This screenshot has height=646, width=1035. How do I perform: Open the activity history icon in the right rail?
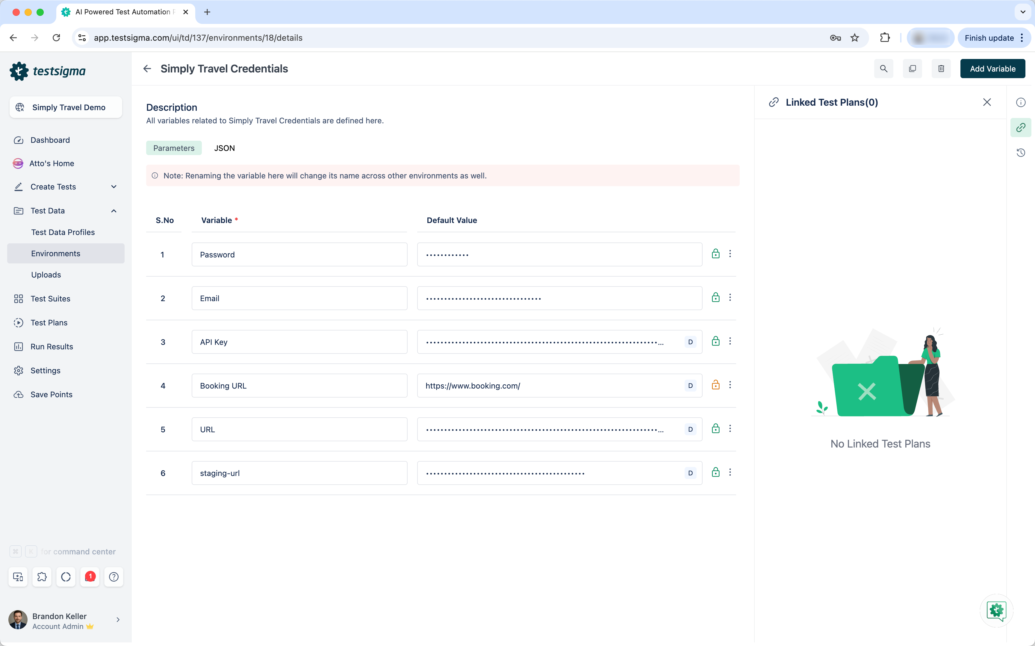[x=1020, y=153]
